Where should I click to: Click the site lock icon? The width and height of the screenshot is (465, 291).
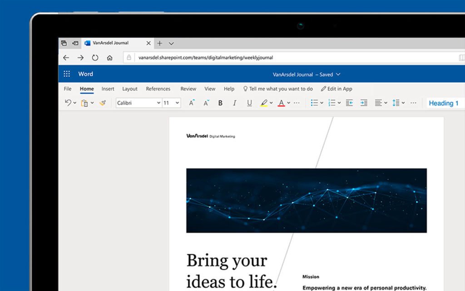(x=129, y=58)
